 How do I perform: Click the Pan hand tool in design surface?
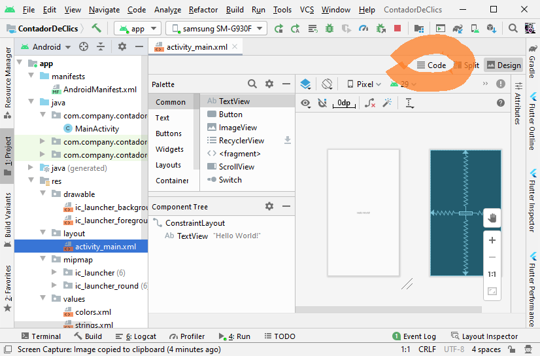[x=492, y=218]
